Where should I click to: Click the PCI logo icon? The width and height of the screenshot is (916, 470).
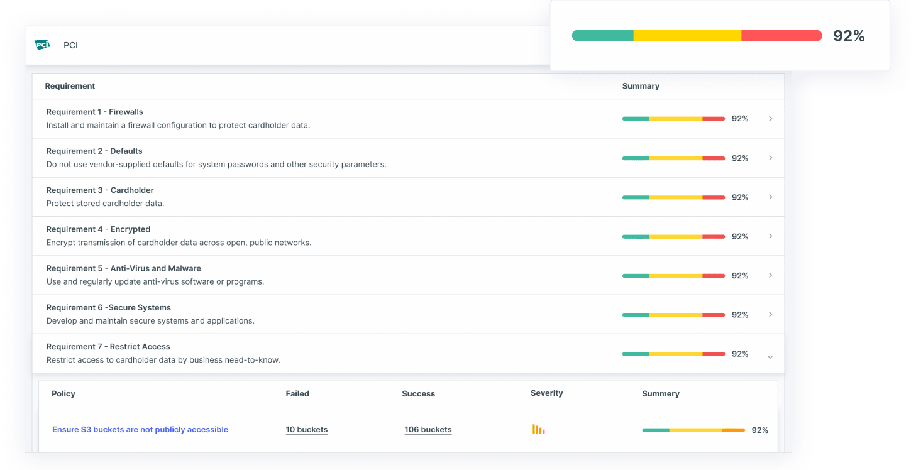pos(42,45)
